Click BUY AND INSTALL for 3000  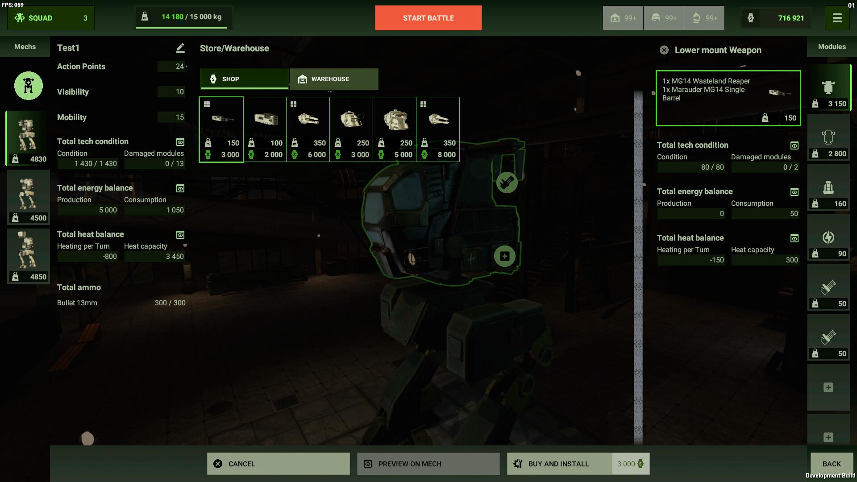click(558, 464)
